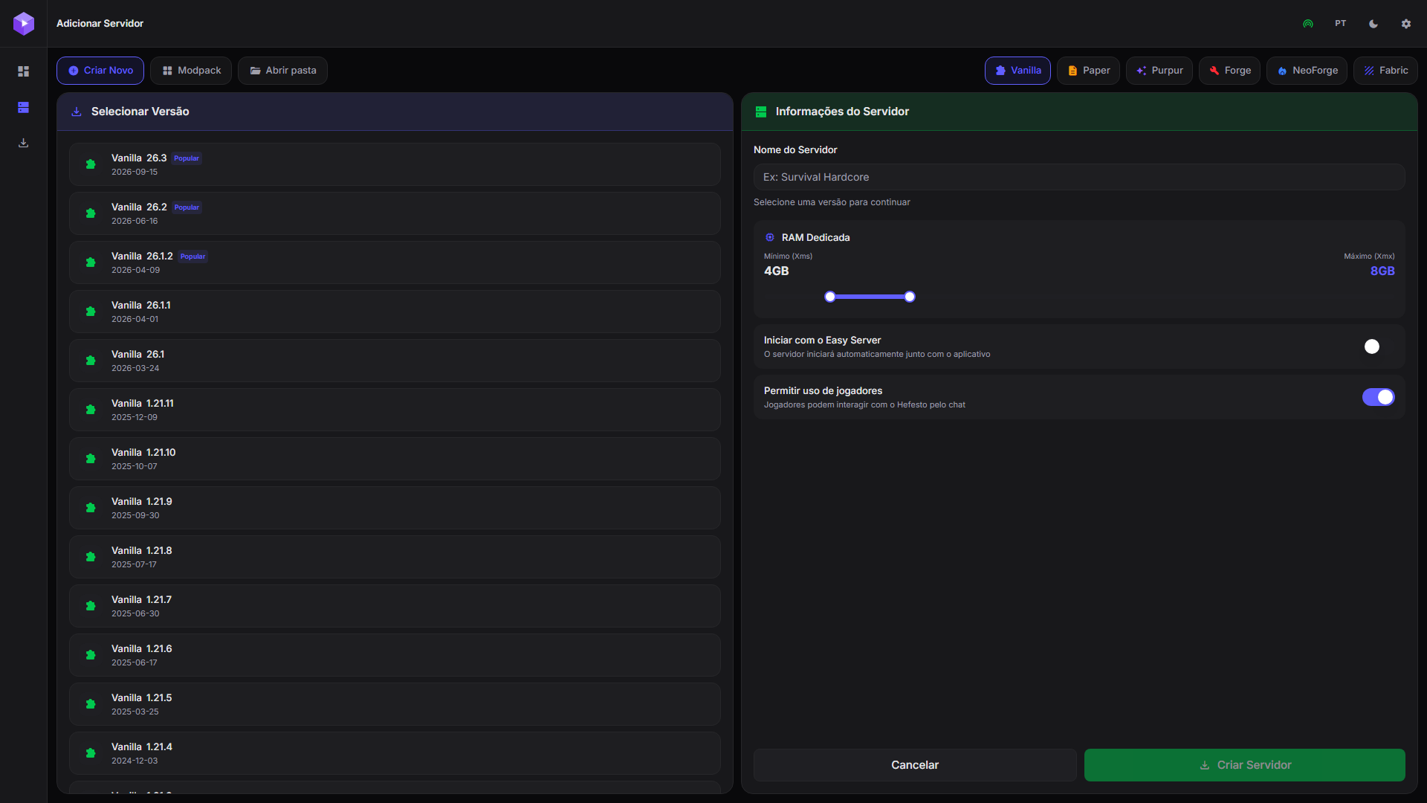Select the Criar Novo tab
This screenshot has width=1427, height=803.
(100, 71)
